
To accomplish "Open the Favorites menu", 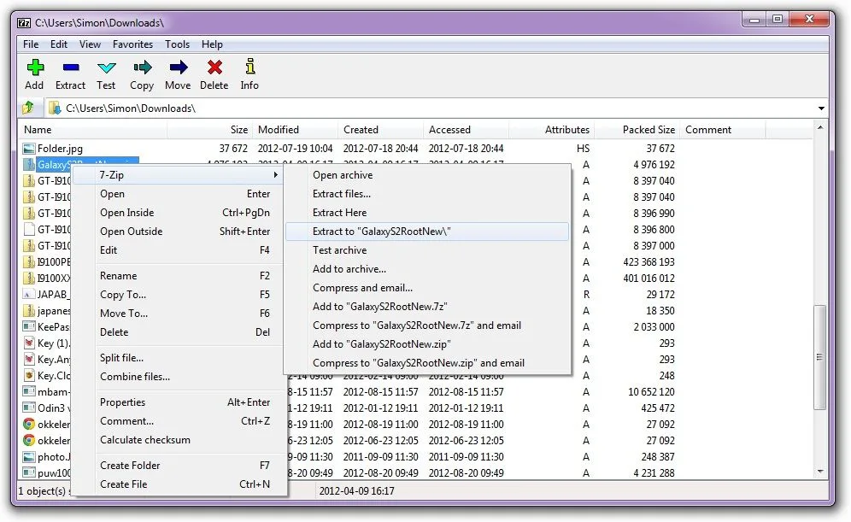I will (x=133, y=44).
